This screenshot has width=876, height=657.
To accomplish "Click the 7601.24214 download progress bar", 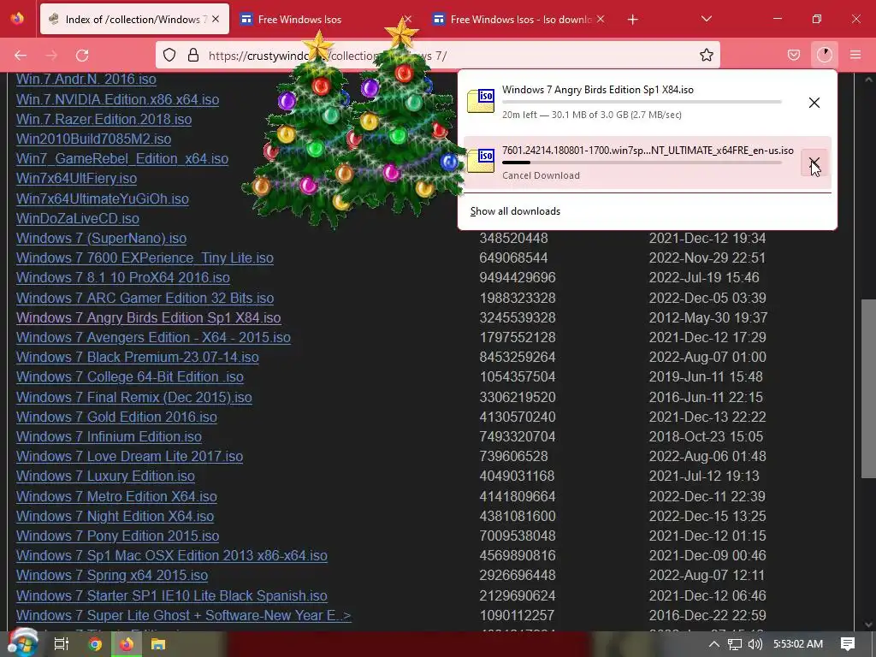I will point(642,163).
